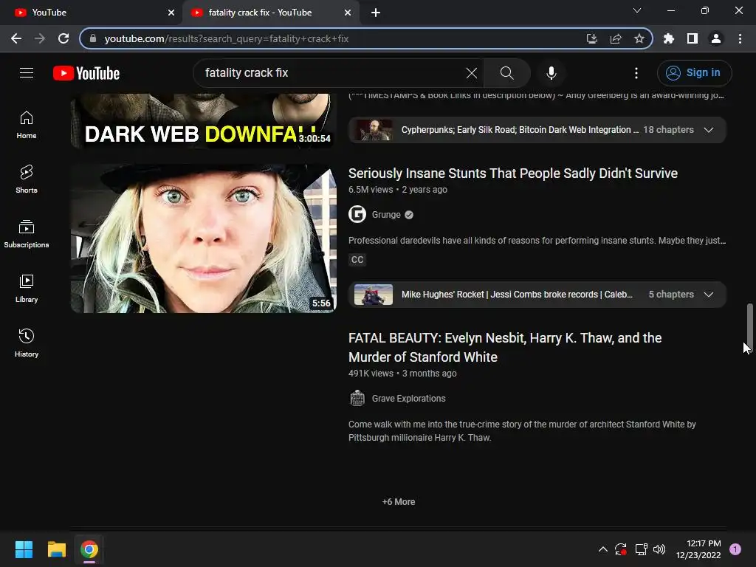Click +6 More results
This screenshot has height=567, width=756.
pyautogui.click(x=399, y=502)
